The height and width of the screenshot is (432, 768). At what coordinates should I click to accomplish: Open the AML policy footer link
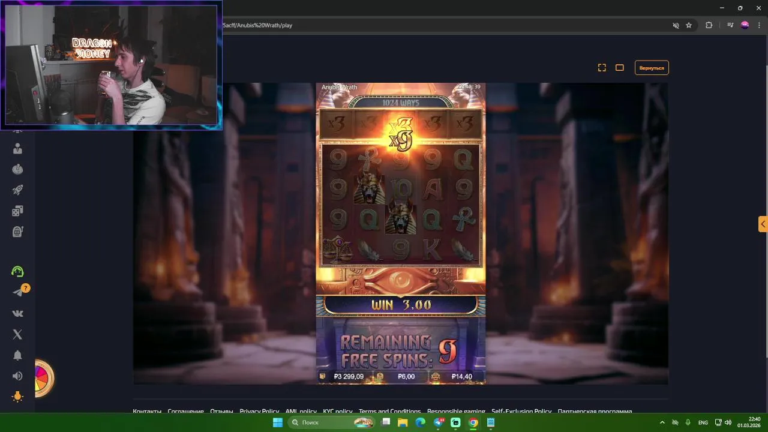[301, 412]
